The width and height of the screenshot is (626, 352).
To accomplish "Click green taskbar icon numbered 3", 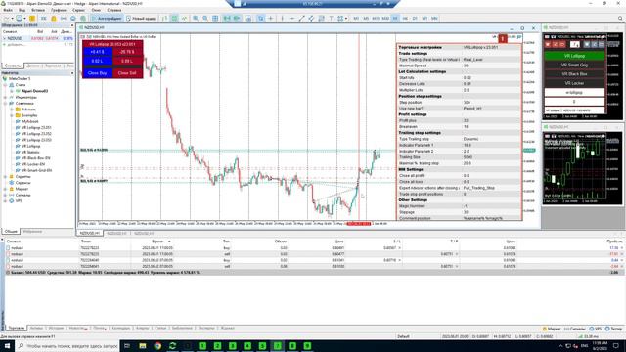I will (x=233, y=345).
